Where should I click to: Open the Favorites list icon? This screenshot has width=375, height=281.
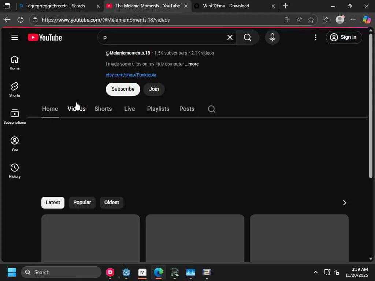(x=327, y=20)
